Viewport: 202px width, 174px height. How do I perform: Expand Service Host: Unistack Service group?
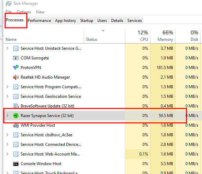(8, 48)
